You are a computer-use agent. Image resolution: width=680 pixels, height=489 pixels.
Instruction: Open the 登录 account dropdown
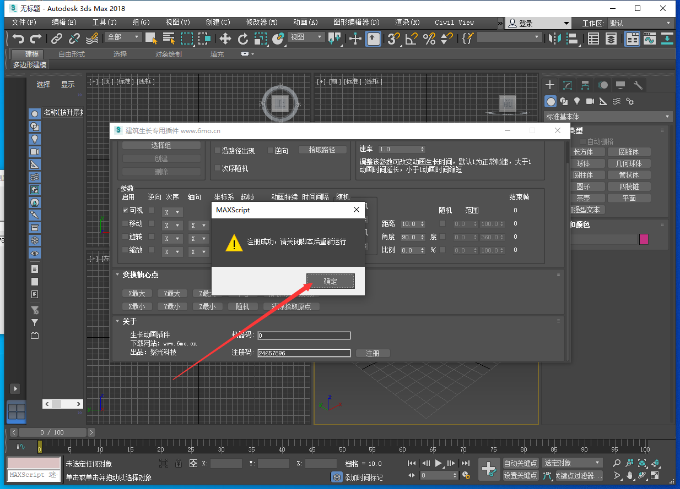click(x=539, y=23)
